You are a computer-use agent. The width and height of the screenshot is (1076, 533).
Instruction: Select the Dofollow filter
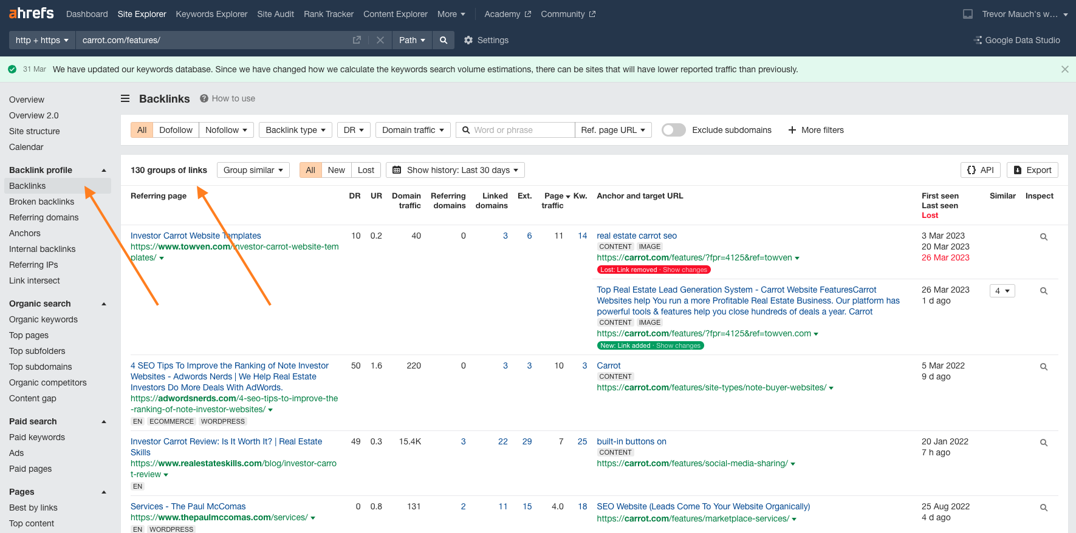176,130
